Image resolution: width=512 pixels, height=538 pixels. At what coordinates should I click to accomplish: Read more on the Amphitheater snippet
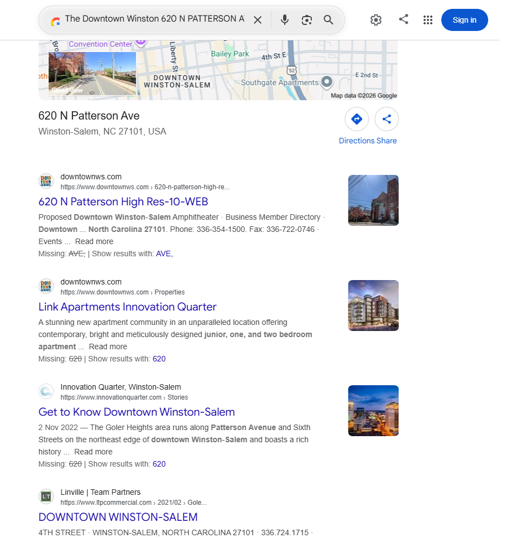click(x=94, y=241)
